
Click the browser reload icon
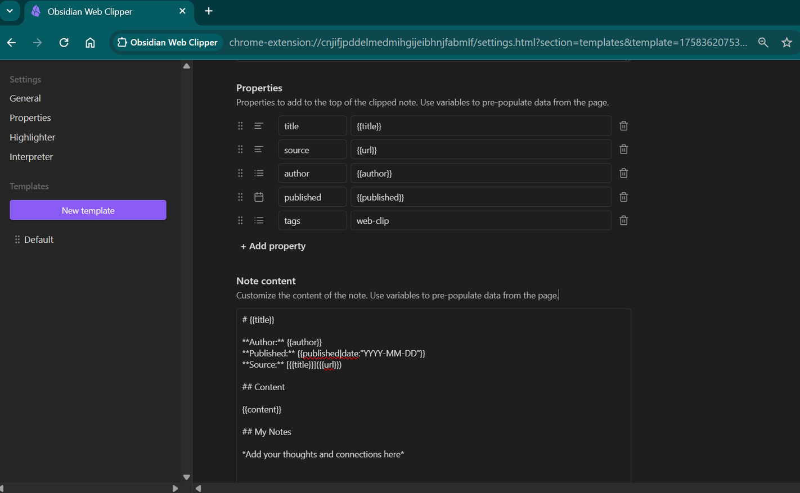pos(64,43)
